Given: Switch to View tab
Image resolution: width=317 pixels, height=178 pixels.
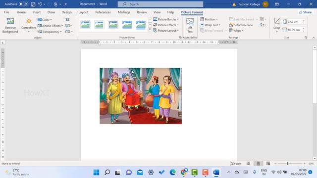Looking at the screenshot, I should point(157,12).
